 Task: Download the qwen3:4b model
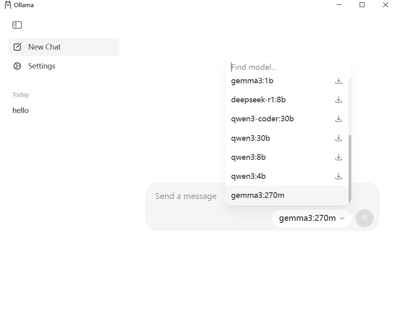point(339,176)
